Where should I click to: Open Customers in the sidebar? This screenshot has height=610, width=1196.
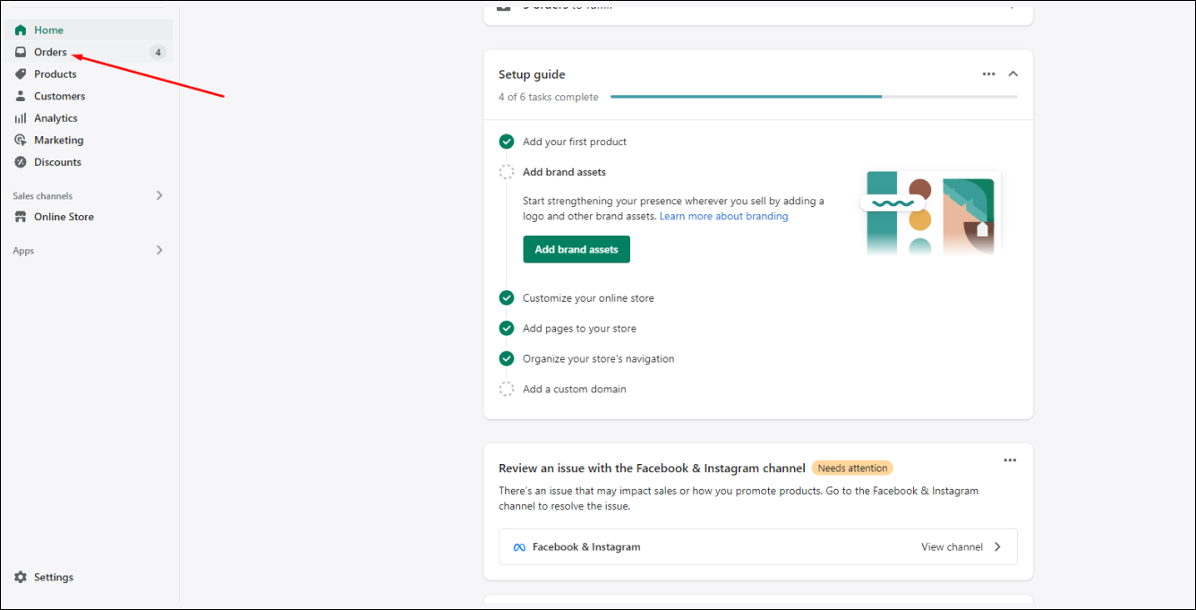(x=88, y=96)
